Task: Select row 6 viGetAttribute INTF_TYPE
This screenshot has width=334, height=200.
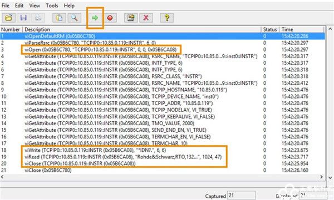Action: [x=163, y=70]
